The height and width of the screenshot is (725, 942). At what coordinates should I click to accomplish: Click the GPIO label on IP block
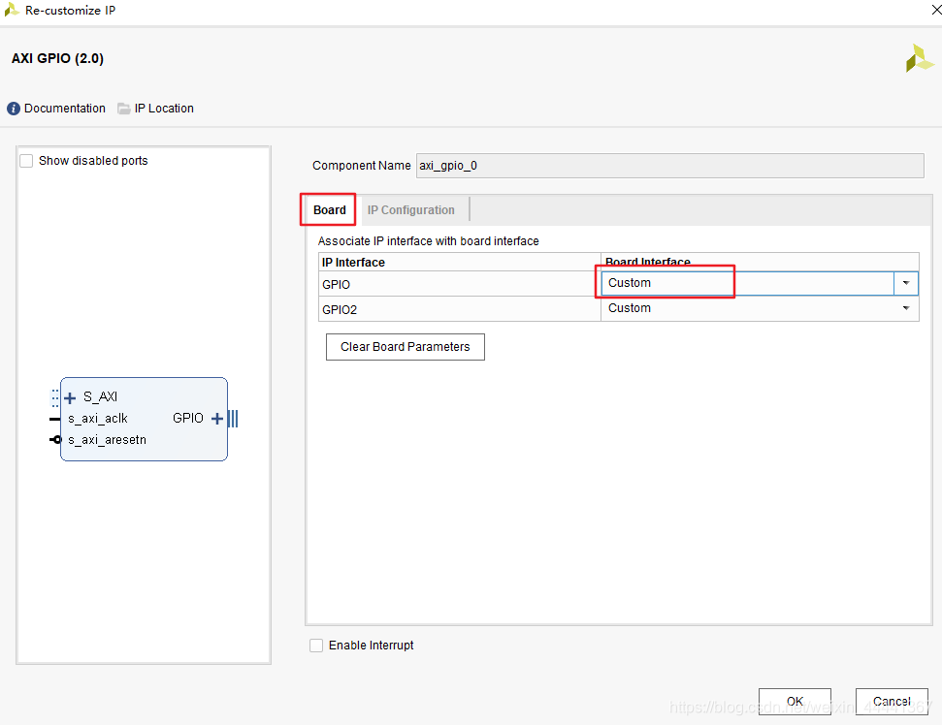point(188,419)
